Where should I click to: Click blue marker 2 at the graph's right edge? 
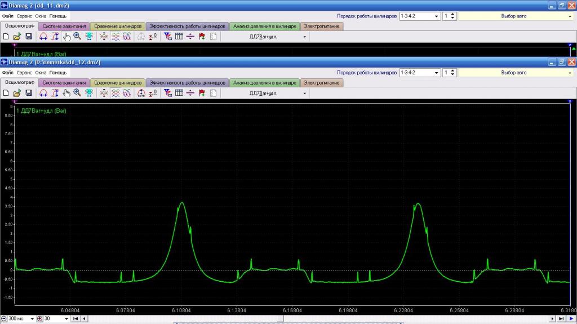coord(570,101)
